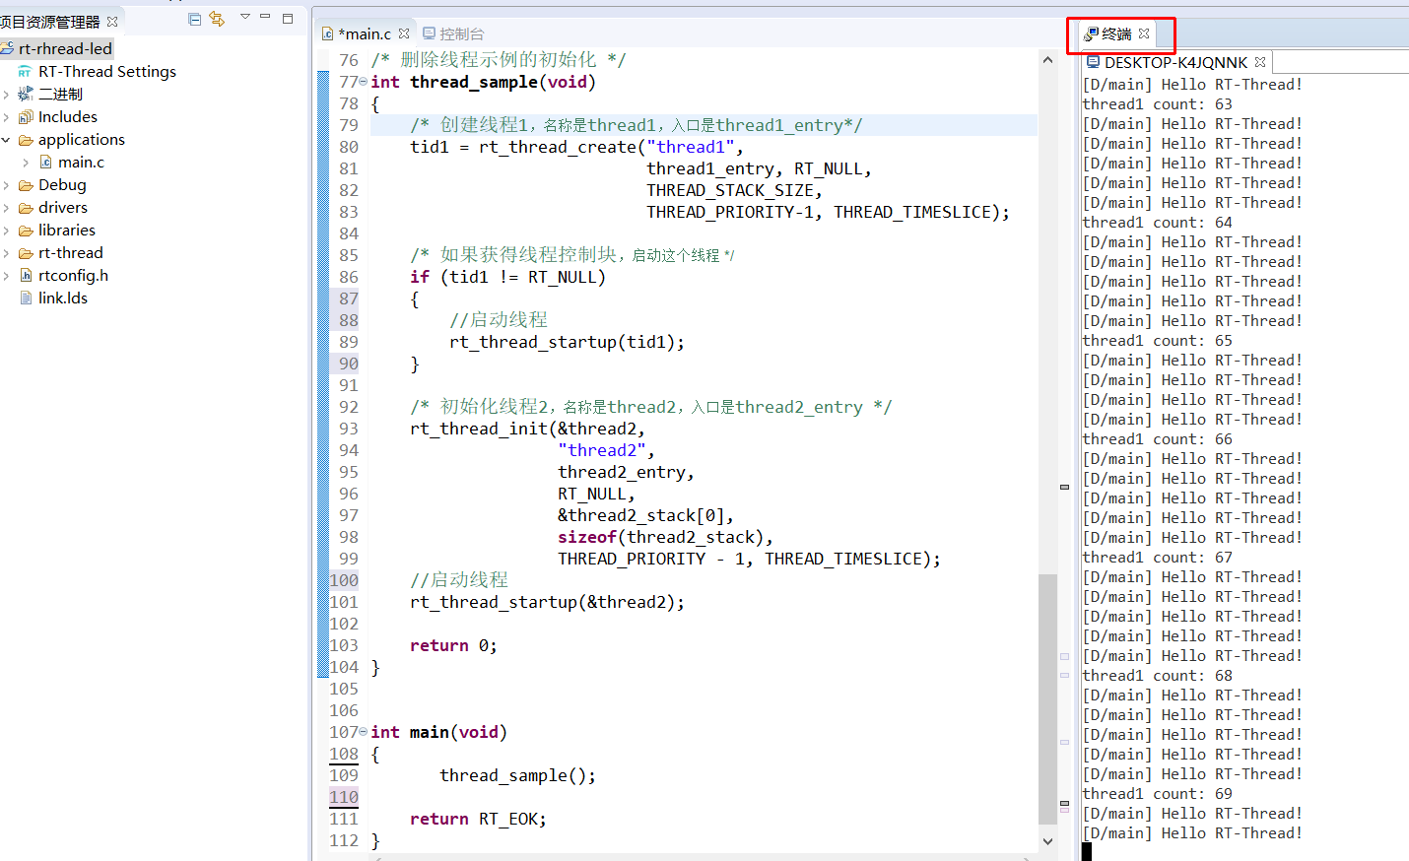Click "thread2" string on line 94
1409x861 pixels.
point(601,450)
